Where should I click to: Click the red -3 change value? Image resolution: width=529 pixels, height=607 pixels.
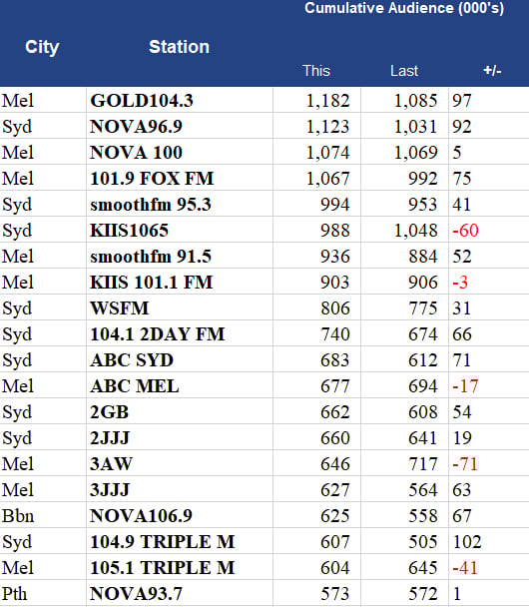[460, 283]
